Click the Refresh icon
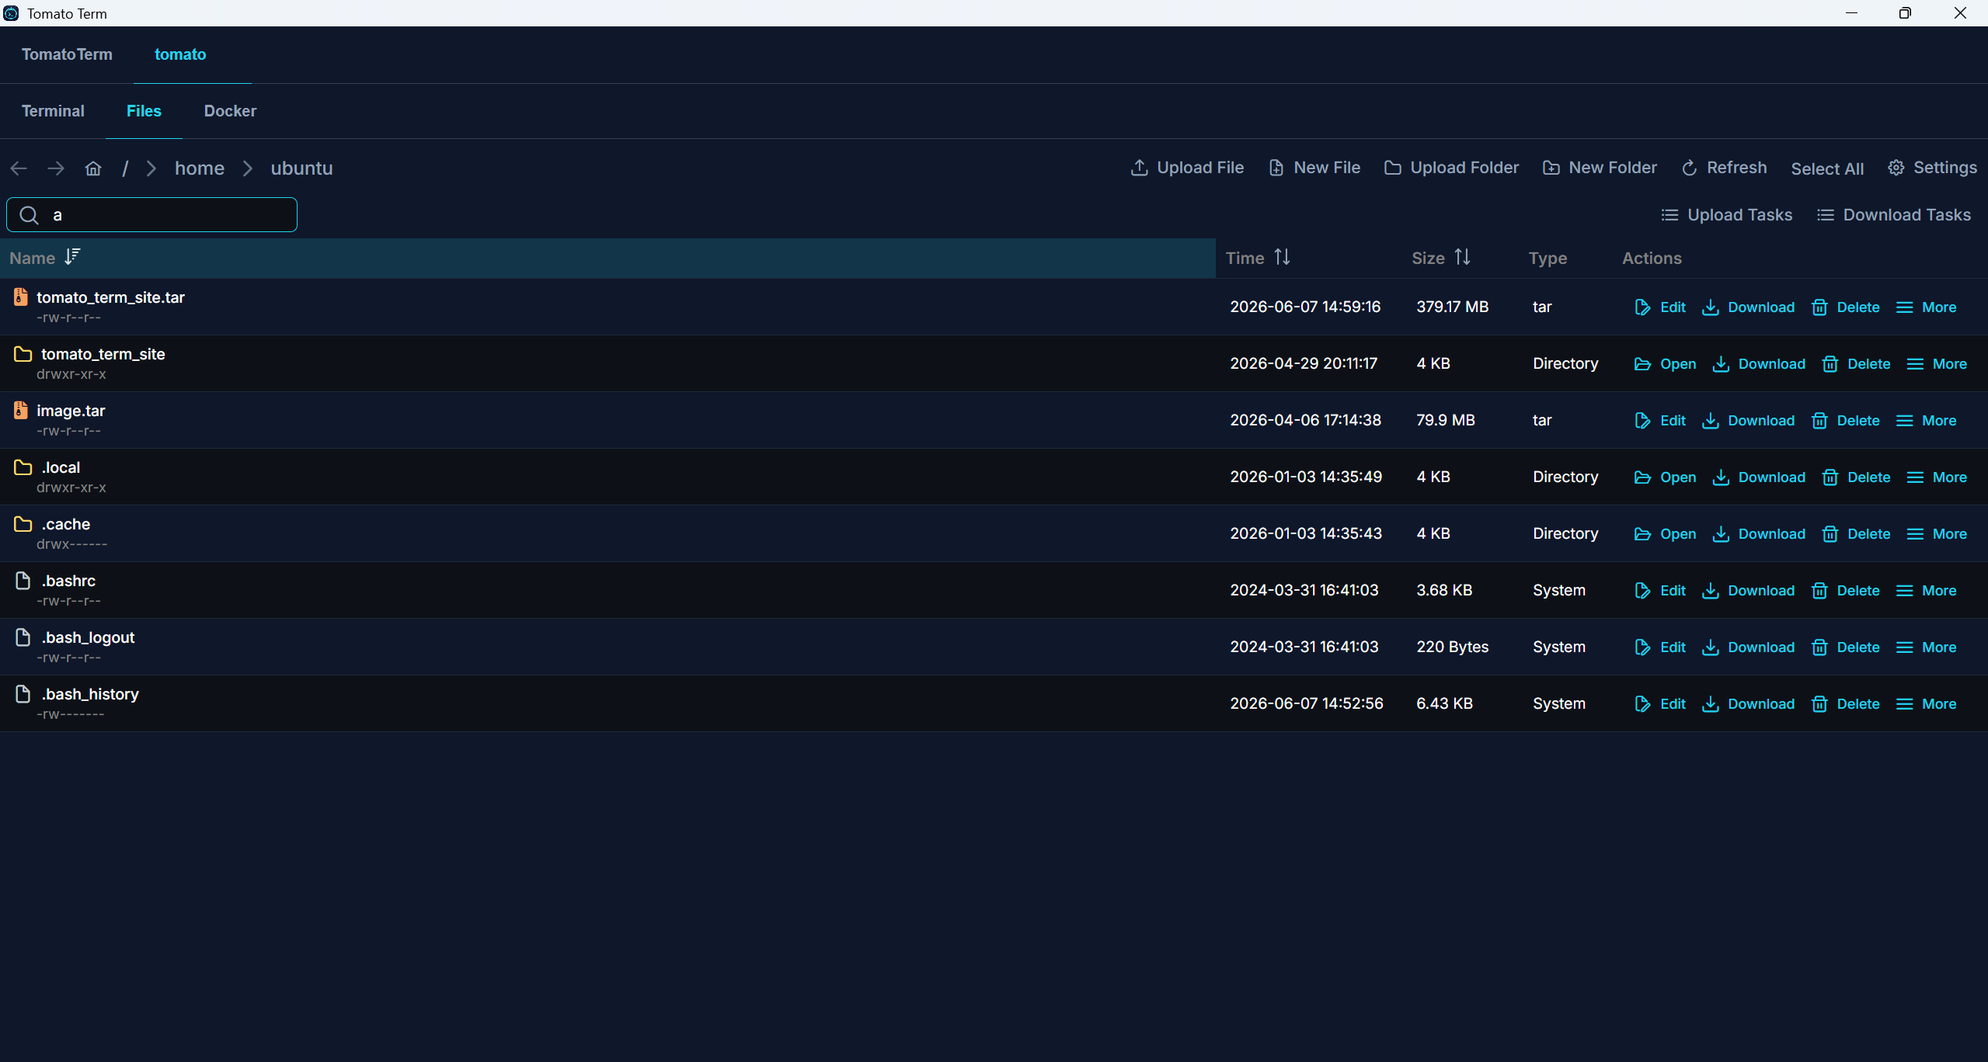The height and width of the screenshot is (1062, 1988). [1689, 168]
